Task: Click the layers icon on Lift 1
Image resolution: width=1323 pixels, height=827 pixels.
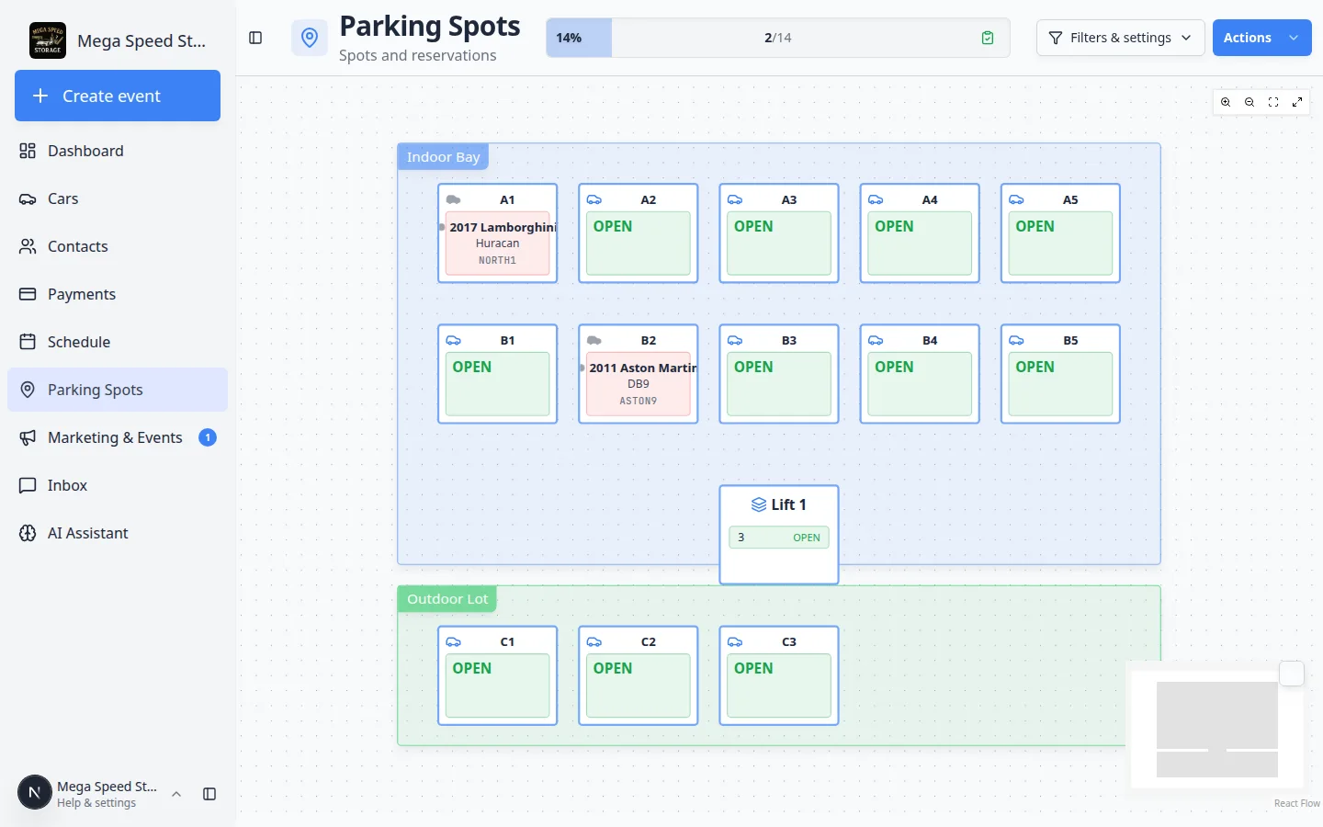Action: [759, 504]
